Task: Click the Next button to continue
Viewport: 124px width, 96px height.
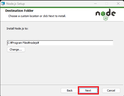Action: pyautogui.click(x=88, y=90)
